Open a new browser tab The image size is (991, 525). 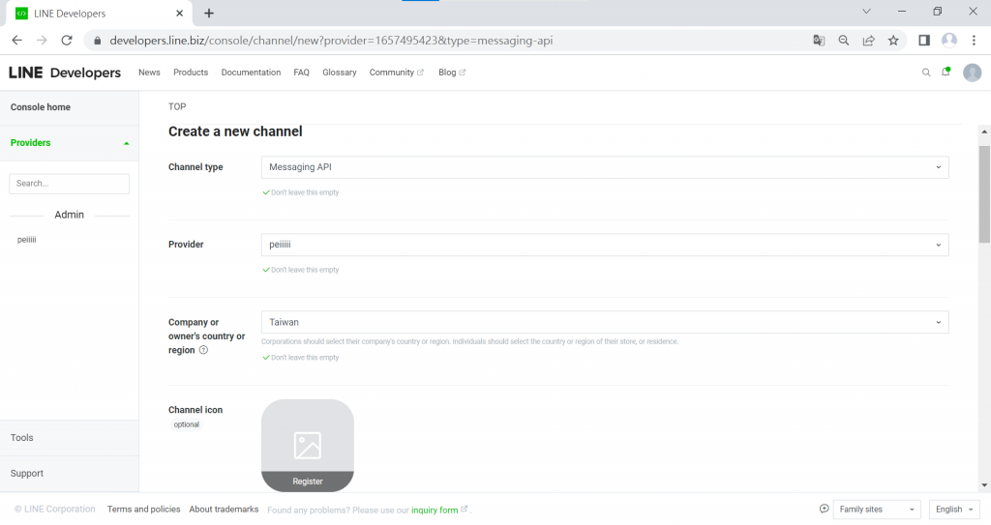pos(209,14)
